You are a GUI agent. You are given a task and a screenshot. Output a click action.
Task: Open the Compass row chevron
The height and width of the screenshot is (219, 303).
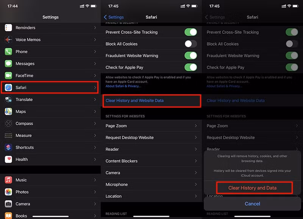point(95,124)
